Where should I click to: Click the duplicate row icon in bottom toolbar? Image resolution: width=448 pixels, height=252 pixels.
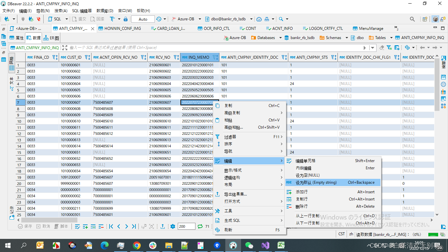93,226
